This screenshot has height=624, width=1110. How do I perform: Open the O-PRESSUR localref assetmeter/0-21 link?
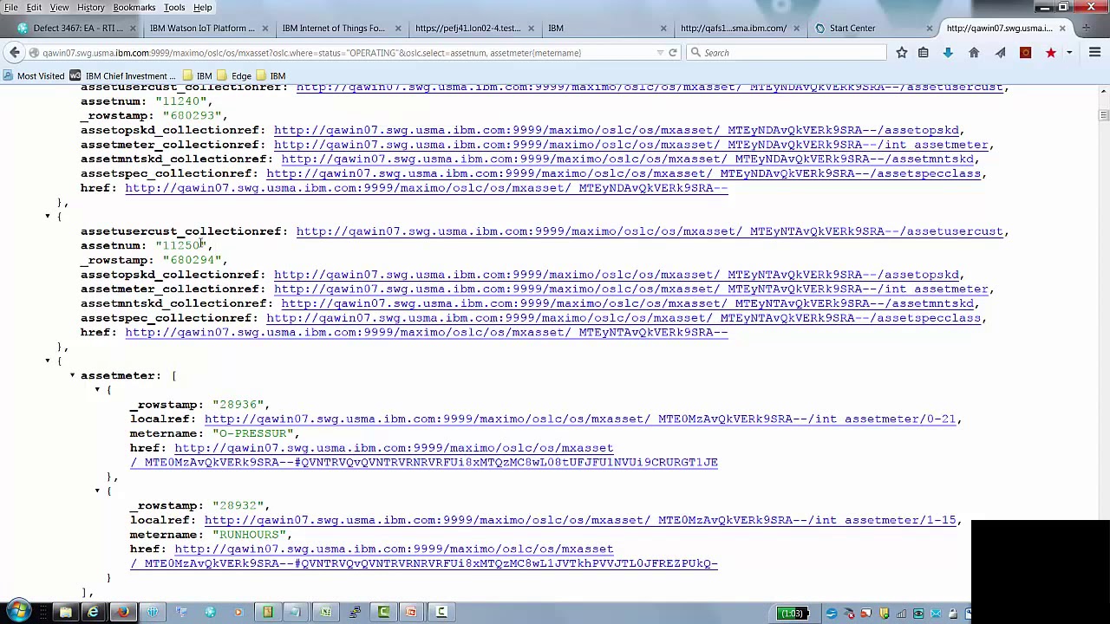[x=579, y=419]
